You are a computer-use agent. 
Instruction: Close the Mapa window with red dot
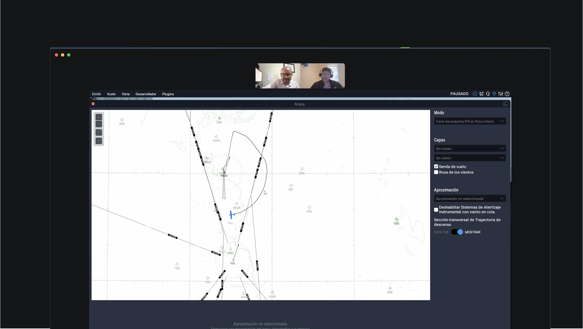(93, 104)
